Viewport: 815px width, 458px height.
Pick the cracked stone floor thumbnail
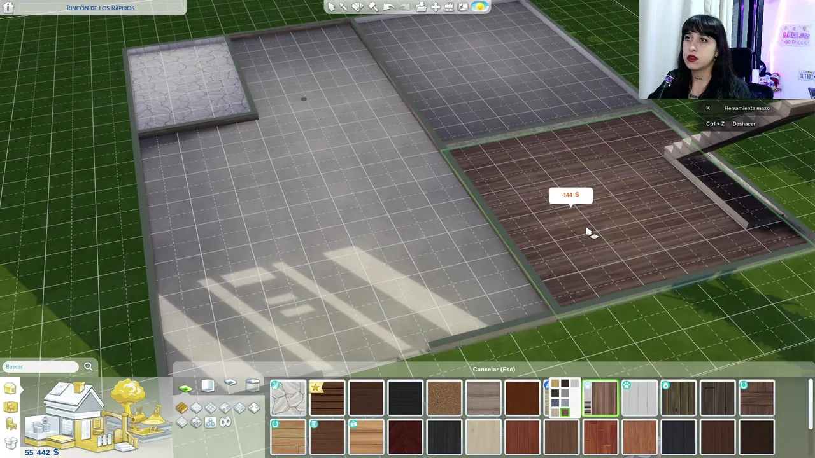(x=288, y=398)
